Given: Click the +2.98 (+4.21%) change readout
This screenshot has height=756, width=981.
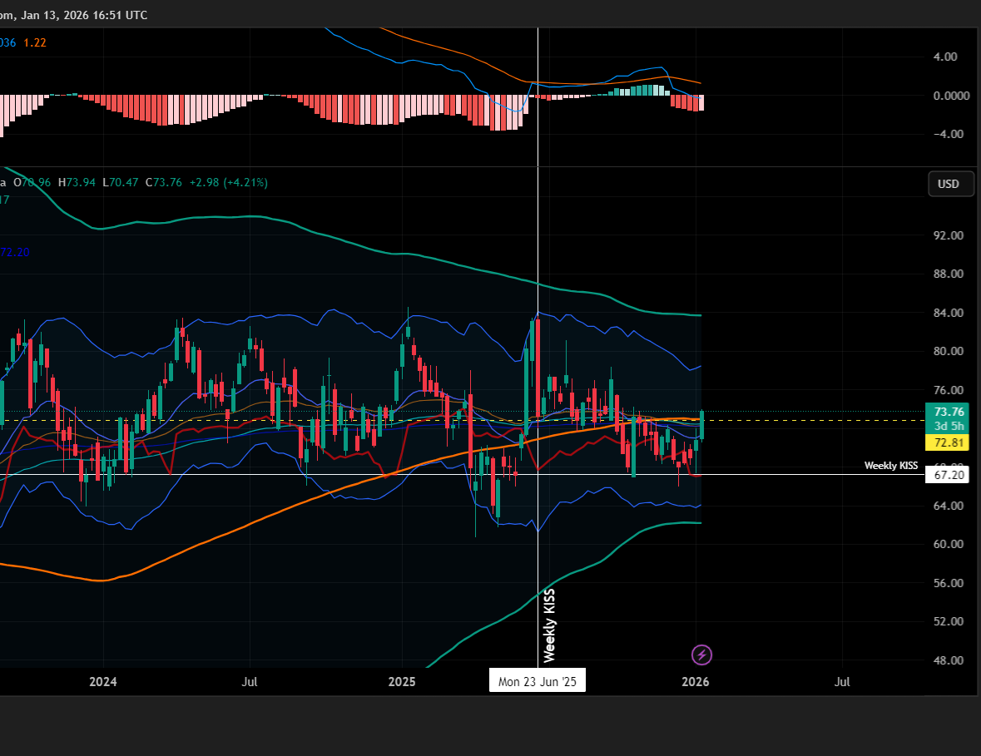Looking at the screenshot, I should point(228,182).
